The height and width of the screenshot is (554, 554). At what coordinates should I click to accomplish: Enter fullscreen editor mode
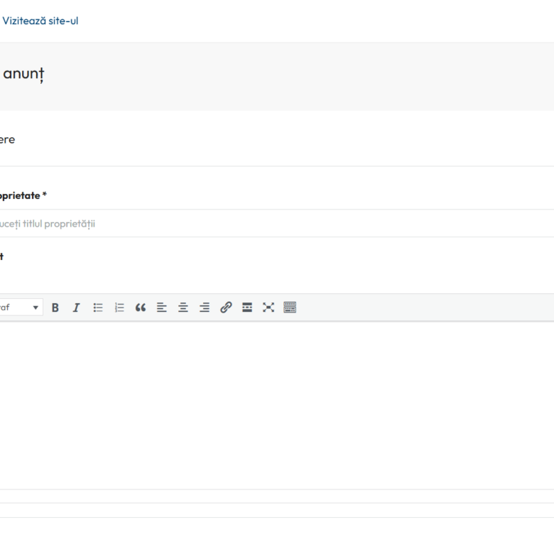coord(268,308)
